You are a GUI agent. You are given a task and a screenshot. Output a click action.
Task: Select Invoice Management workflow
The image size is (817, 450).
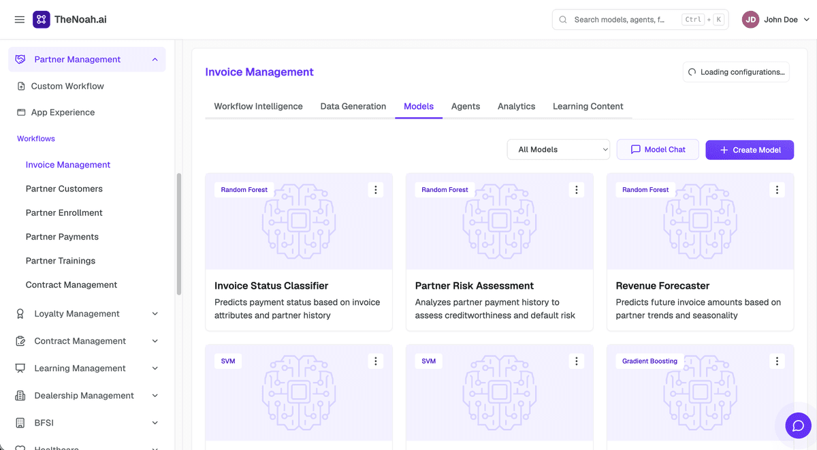click(68, 165)
